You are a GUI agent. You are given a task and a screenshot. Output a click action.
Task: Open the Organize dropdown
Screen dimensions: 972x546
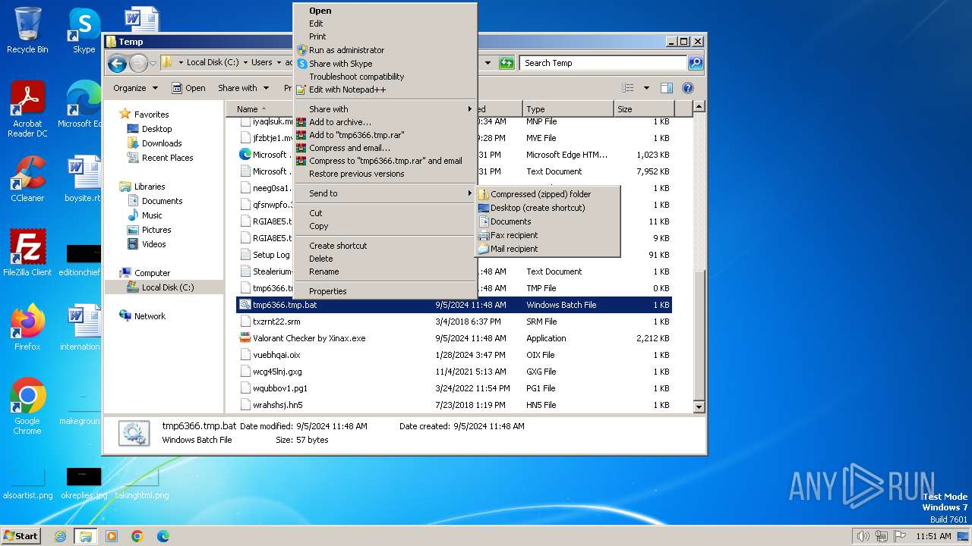point(135,88)
